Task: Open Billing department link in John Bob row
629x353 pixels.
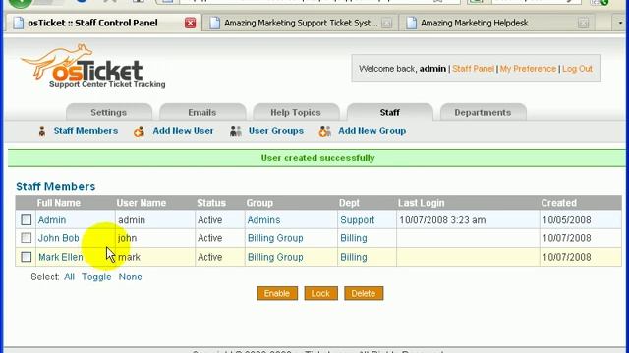Action: pyautogui.click(x=354, y=238)
